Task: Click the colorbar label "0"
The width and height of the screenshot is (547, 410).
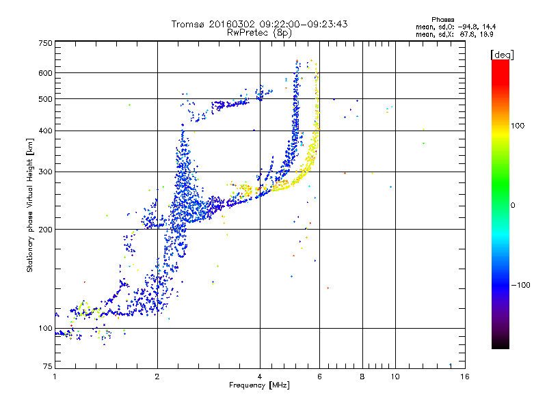Action: pyautogui.click(x=513, y=206)
